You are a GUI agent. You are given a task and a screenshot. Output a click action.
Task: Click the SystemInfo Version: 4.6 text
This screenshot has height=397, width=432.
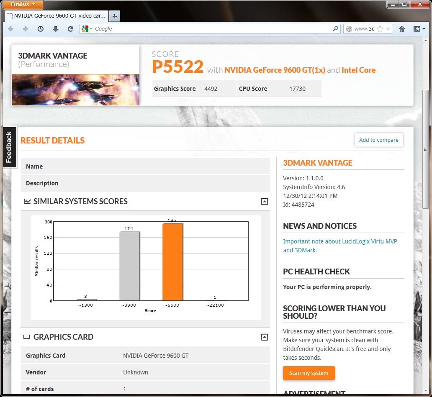pos(314,187)
